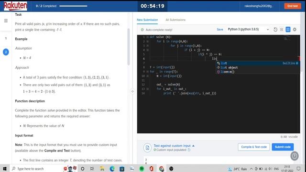The height and width of the screenshot is (172, 306).
Task: Open Microsoft Edge from taskbar
Action: pyautogui.click(x=112, y=169)
